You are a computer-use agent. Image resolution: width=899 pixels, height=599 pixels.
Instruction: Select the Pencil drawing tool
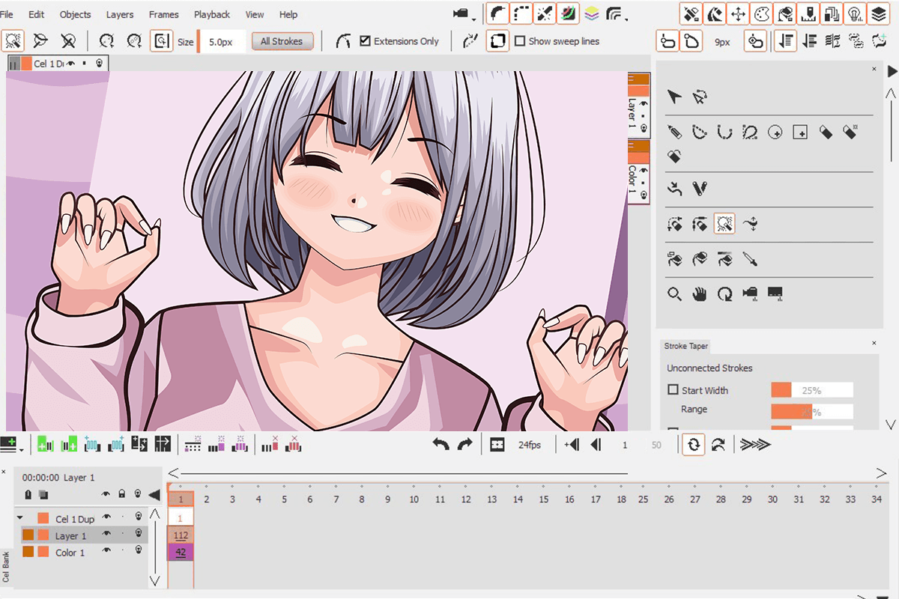(x=674, y=132)
